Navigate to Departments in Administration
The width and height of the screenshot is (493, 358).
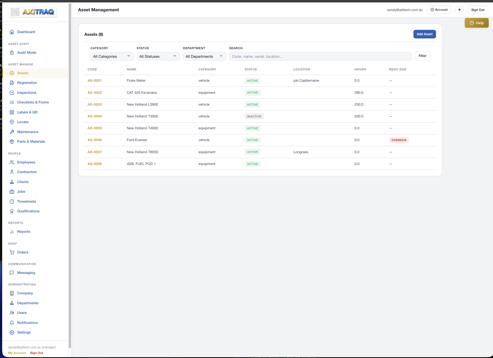[28, 303]
